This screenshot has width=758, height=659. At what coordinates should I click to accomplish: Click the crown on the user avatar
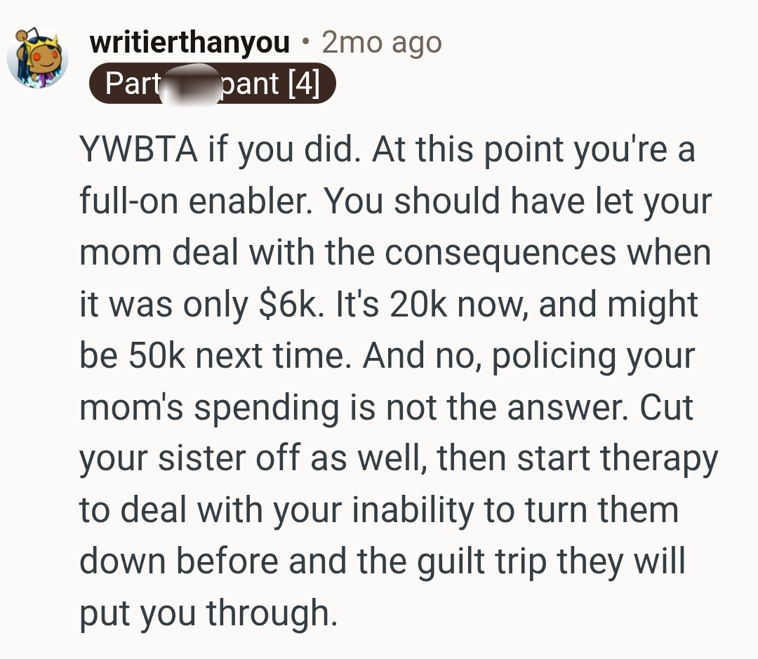click(x=44, y=46)
